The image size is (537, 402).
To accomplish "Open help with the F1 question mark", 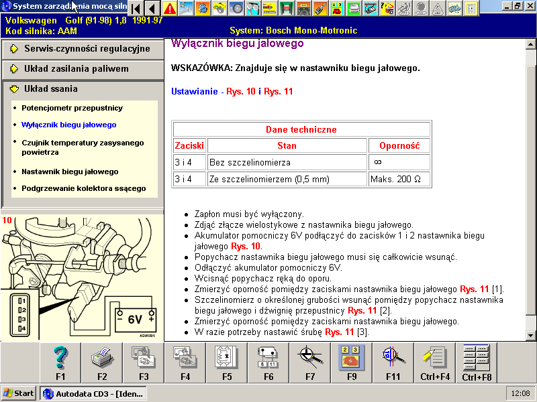I will point(60,363).
